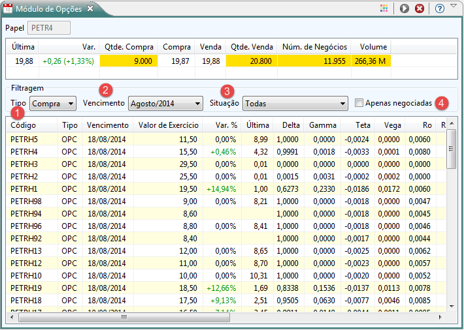Screen dimensions: 464x330
Task: Select the PETRH1 option row
Action: pos(226,188)
